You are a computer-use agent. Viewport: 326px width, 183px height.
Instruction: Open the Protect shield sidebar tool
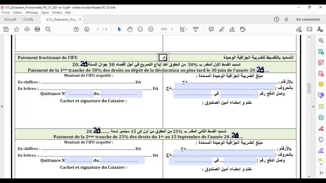(x=321, y=140)
